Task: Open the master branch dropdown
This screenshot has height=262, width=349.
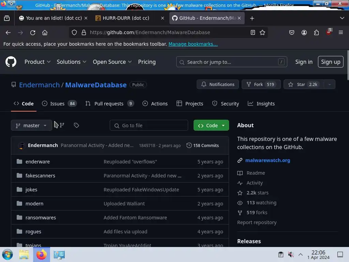Action: coord(31,126)
